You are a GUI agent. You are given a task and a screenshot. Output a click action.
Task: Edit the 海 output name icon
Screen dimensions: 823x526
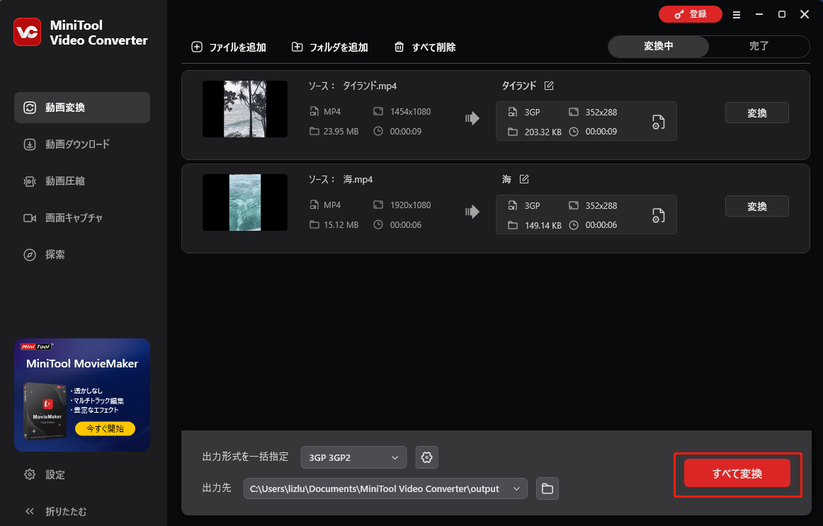tap(524, 179)
